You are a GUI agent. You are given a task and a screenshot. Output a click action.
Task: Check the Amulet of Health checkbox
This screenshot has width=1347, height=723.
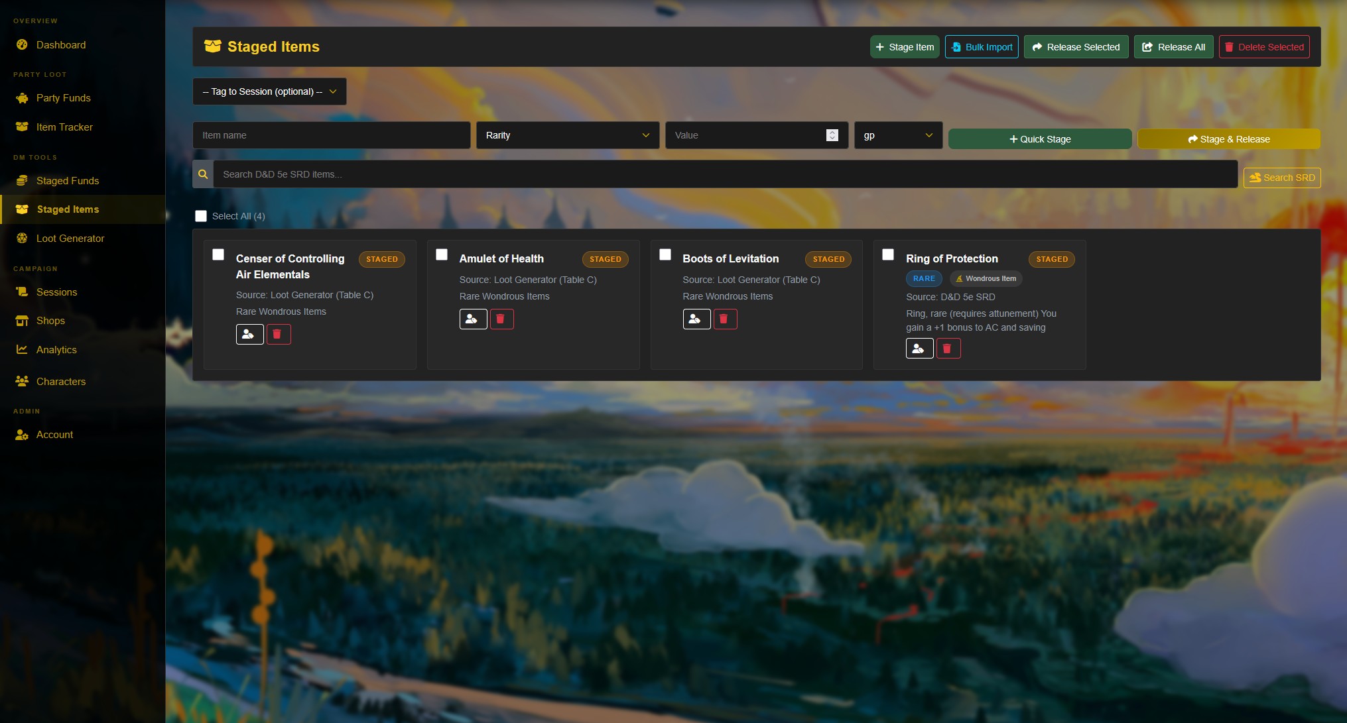pos(442,254)
